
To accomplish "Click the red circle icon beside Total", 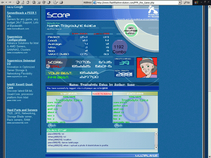I will pyautogui.click(x=48, y=67).
